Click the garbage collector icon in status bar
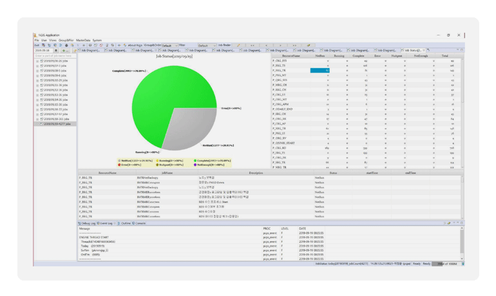This screenshot has height=296, width=496. (x=463, y=264)
